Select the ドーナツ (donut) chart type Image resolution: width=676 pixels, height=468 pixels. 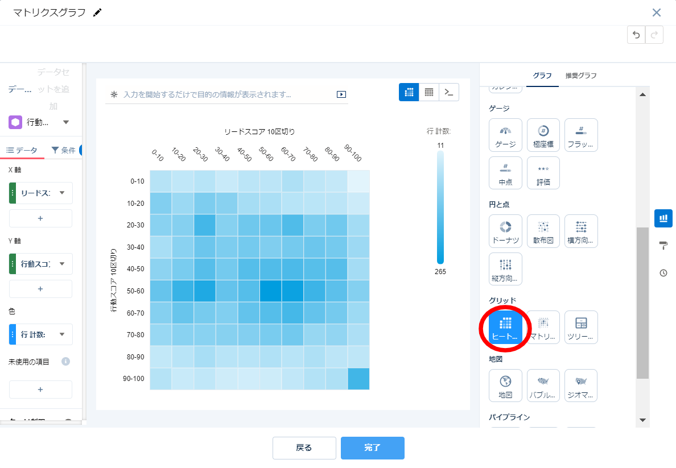tap(505, 230)
